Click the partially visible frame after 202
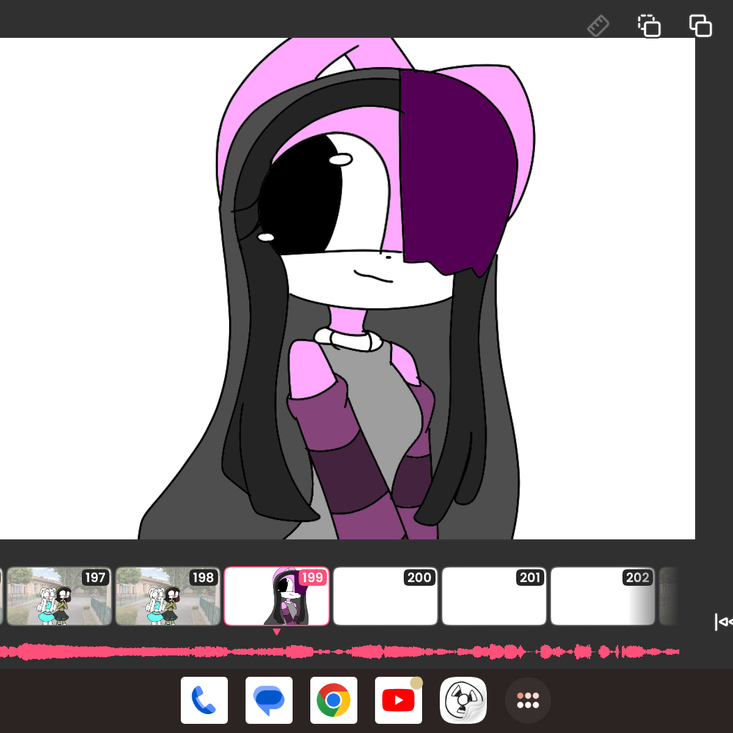The width and height of the screenshot is (733, 733). pyautogui.click(x=669, y=596)
